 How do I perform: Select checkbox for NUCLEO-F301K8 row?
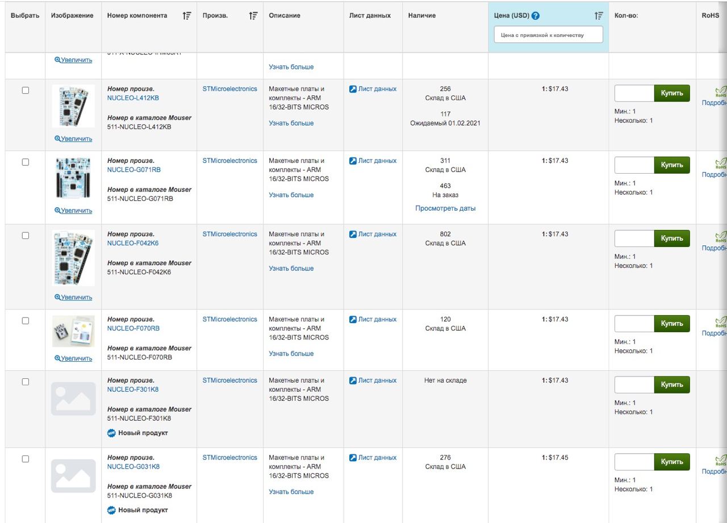point(26,382)
